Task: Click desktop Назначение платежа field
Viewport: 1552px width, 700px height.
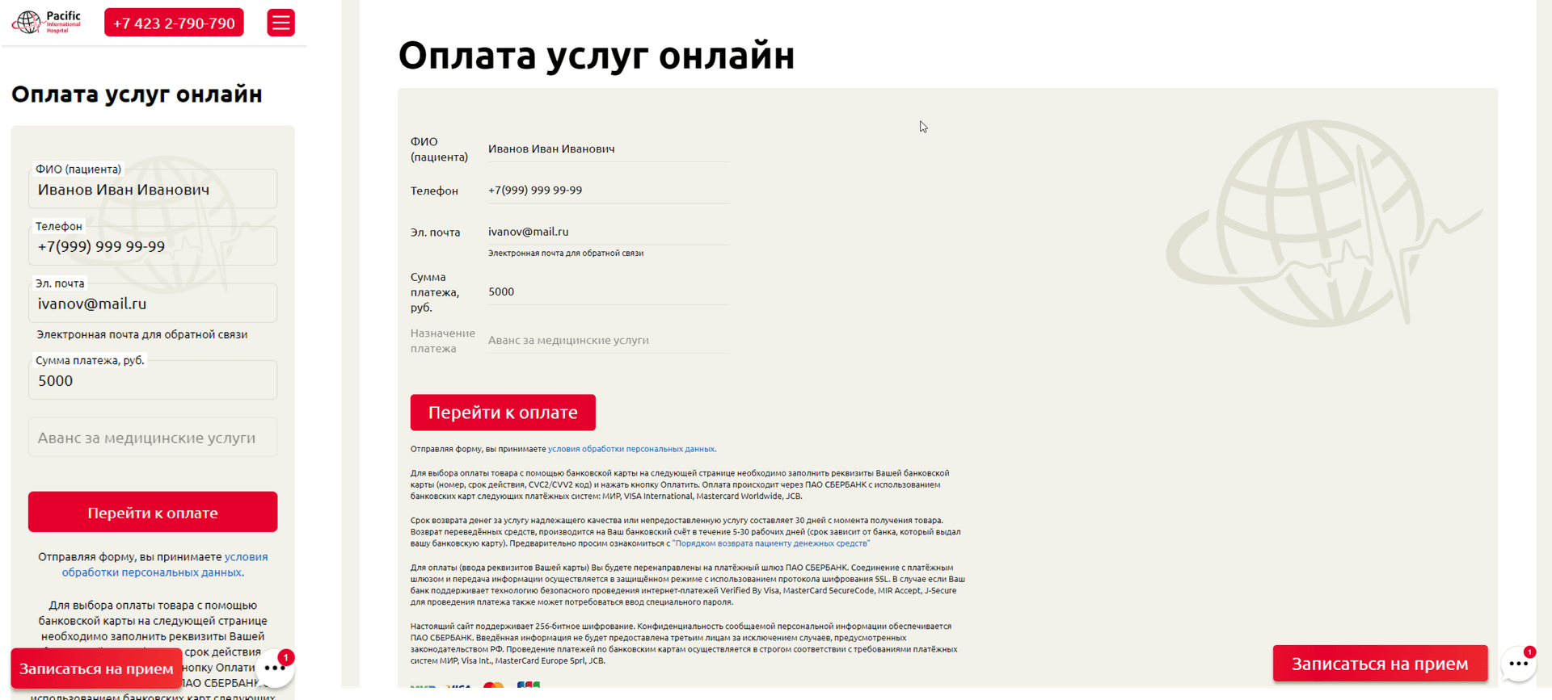Action: (608, 340)
